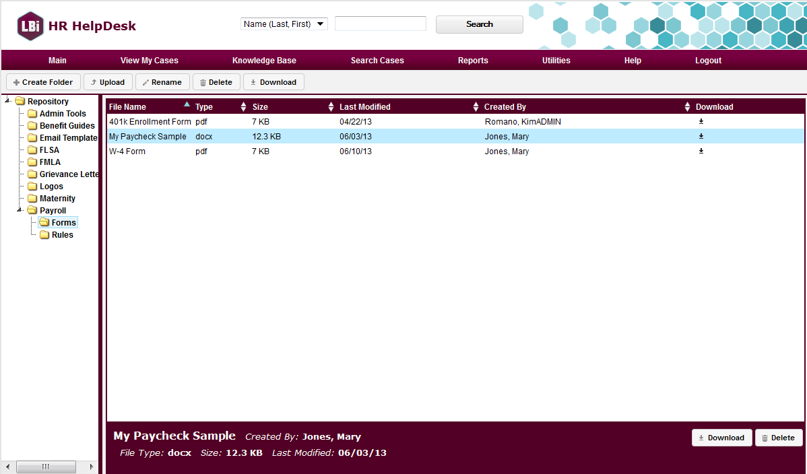Click download icon for W-4 Form row

pyautogui.click(x=701, y=151)
